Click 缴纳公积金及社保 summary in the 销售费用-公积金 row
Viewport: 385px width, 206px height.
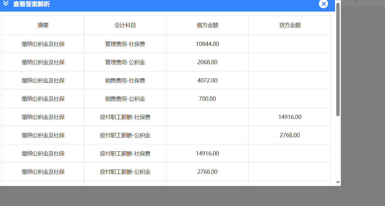pyautogui.click(x=43, y=99)
